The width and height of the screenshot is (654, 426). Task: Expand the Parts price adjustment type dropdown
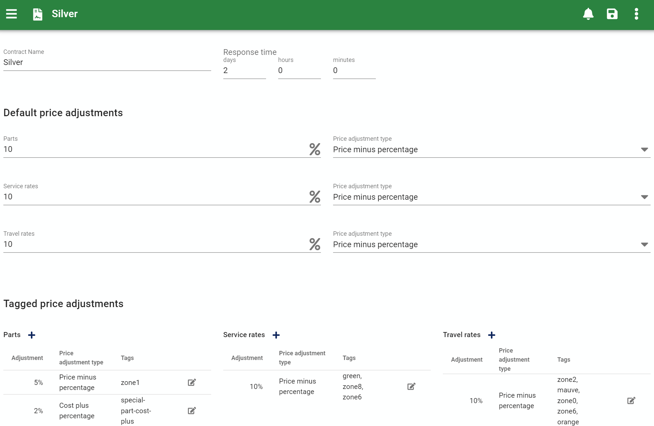645,150
